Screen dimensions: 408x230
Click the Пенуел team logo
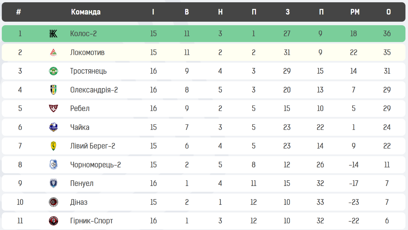(53, 183)
